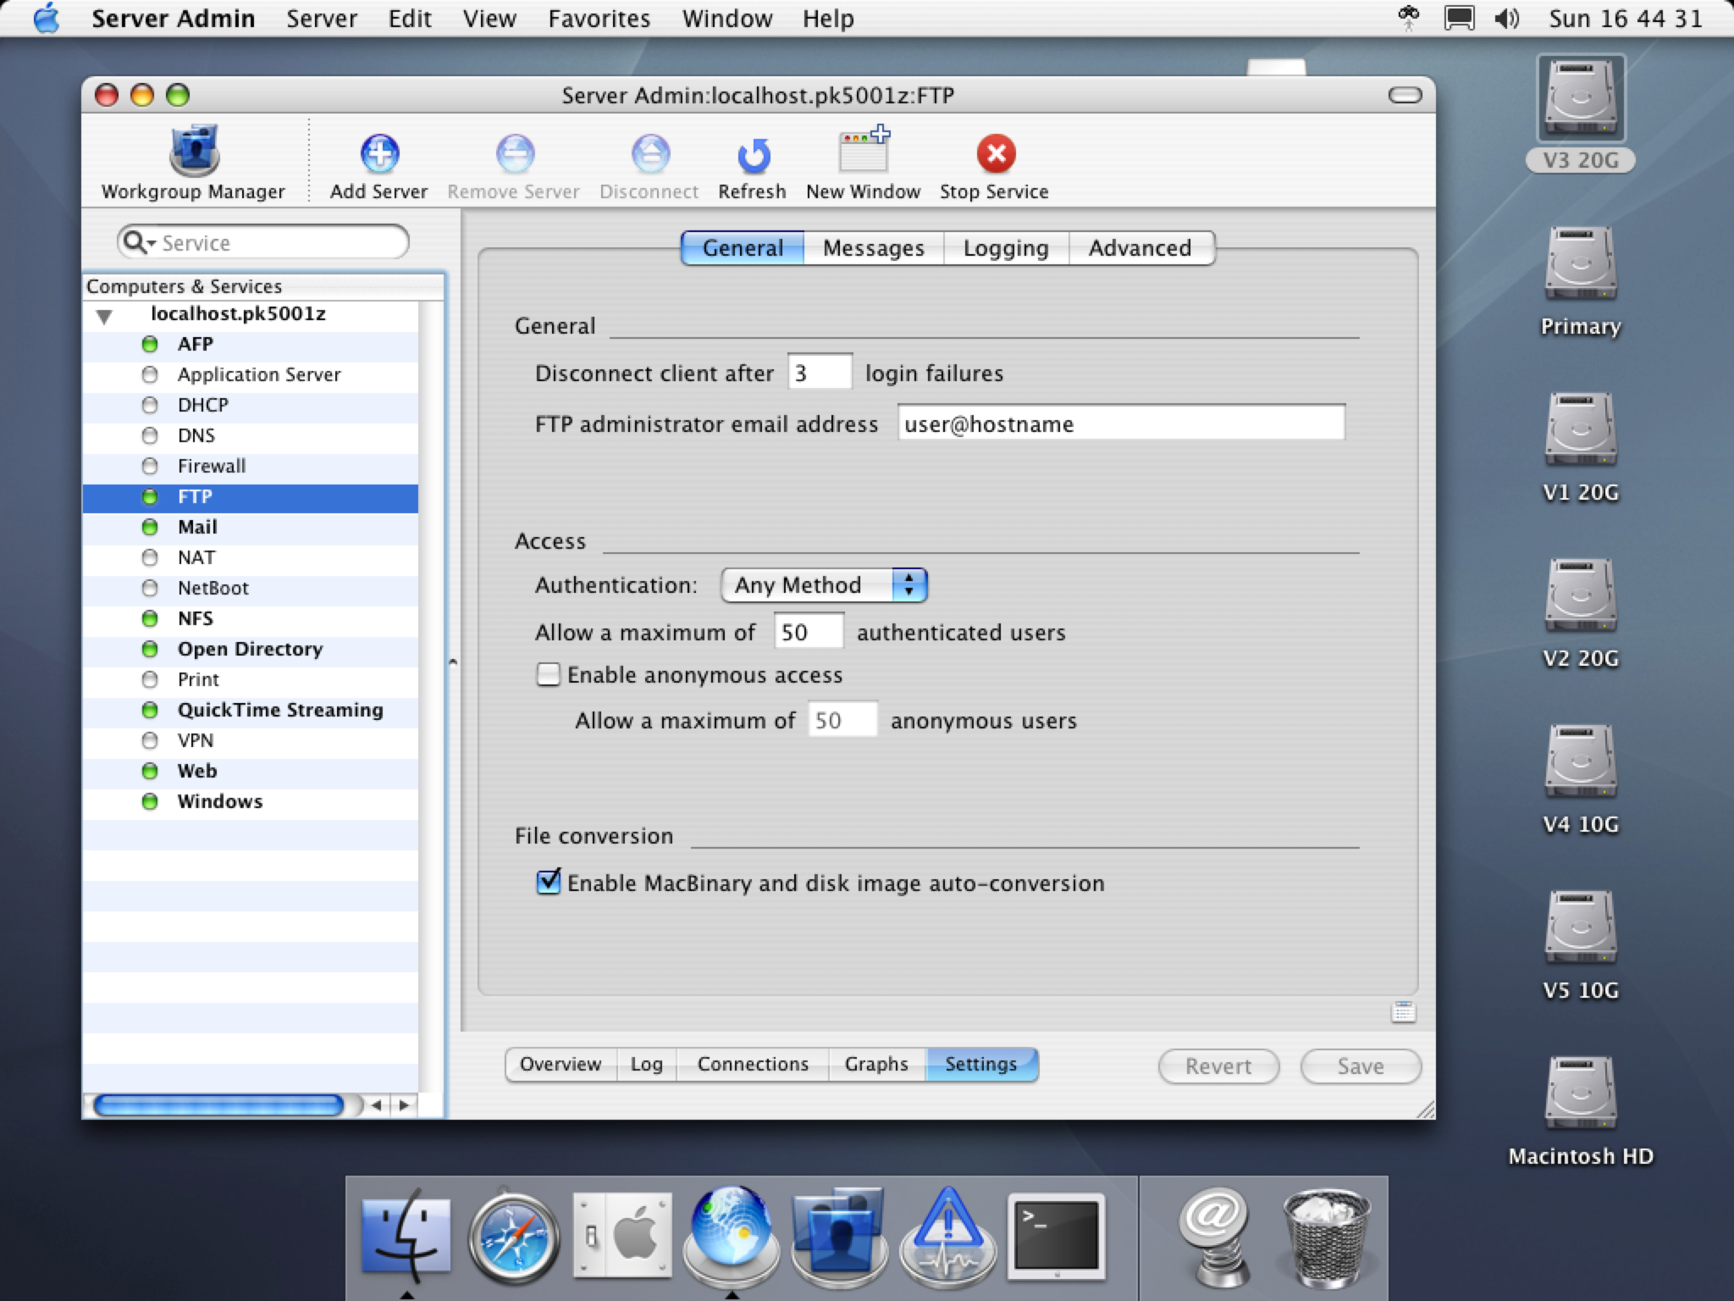Image resolution: width=1734 pixels, height=1301 pixels.
Task: Open a New Window from the toolbar
Action: pyautogui.click(x=863, y=163)
